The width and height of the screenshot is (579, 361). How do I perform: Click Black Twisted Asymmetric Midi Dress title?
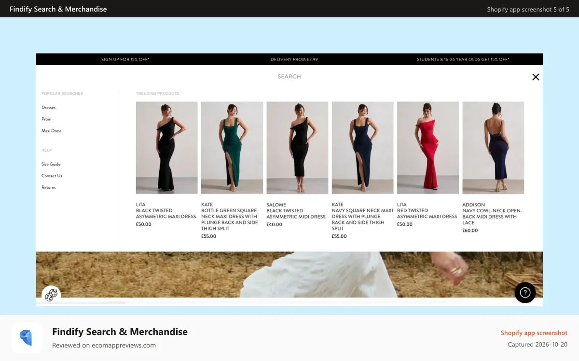tap(296, 214)
